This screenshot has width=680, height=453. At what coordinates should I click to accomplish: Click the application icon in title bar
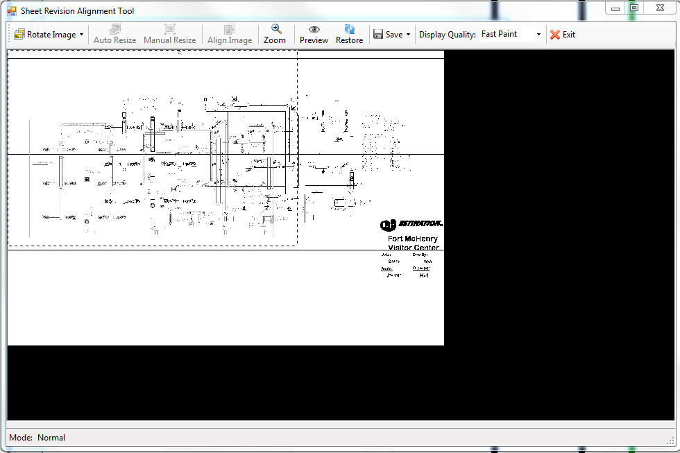pos(11,11)
